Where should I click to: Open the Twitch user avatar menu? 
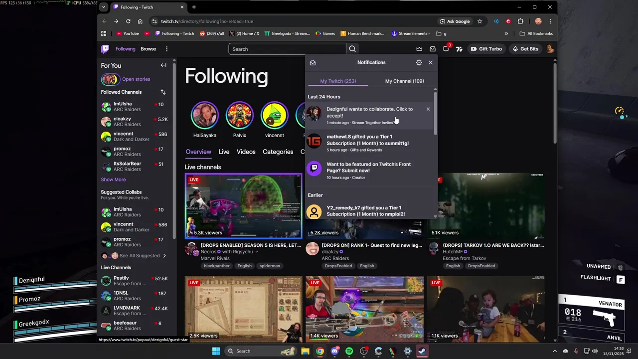click(550, 49)
